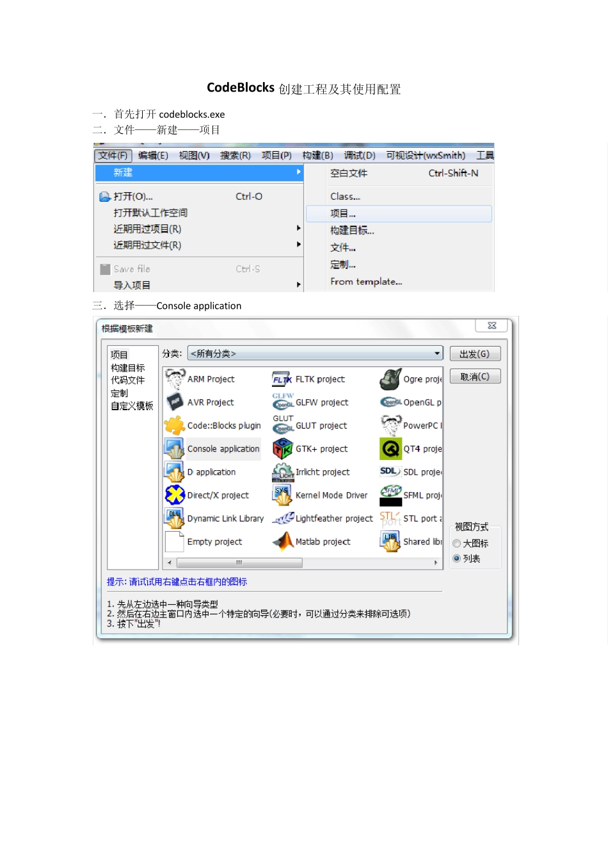Choose 项目... from the submenu
Viewport: 608px width, 861px height.
coord(399,214)
